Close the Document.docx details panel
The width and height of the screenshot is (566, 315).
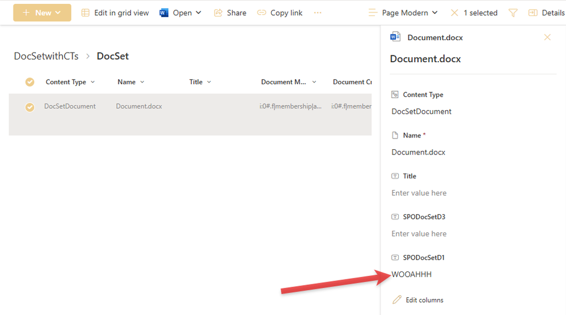coord(547,37)
